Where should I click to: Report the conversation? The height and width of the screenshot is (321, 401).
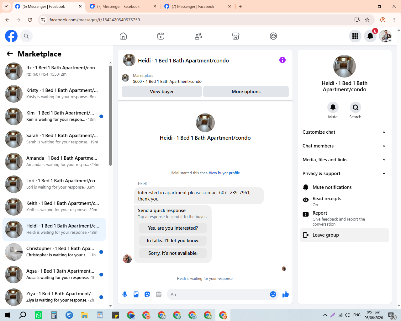point(345,218)
